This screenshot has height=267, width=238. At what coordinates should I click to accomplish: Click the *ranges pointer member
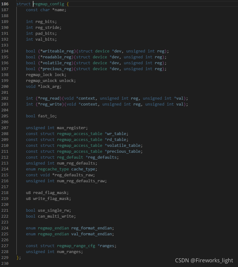pos(106,246)
